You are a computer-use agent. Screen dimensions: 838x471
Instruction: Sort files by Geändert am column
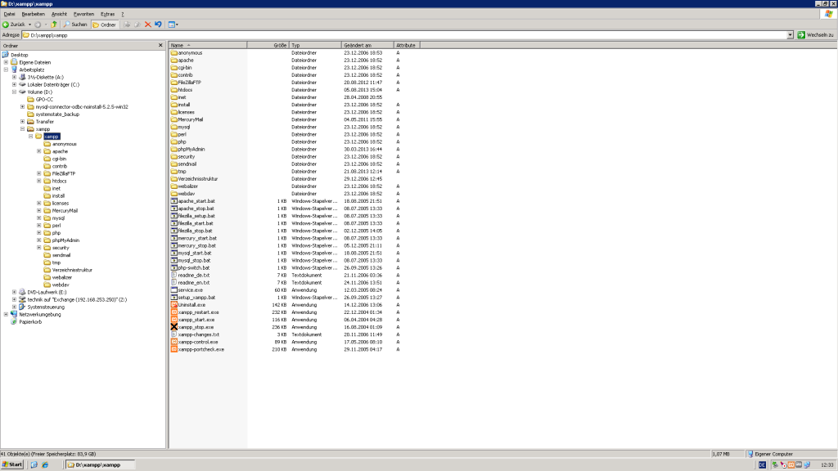coord(367,46)
